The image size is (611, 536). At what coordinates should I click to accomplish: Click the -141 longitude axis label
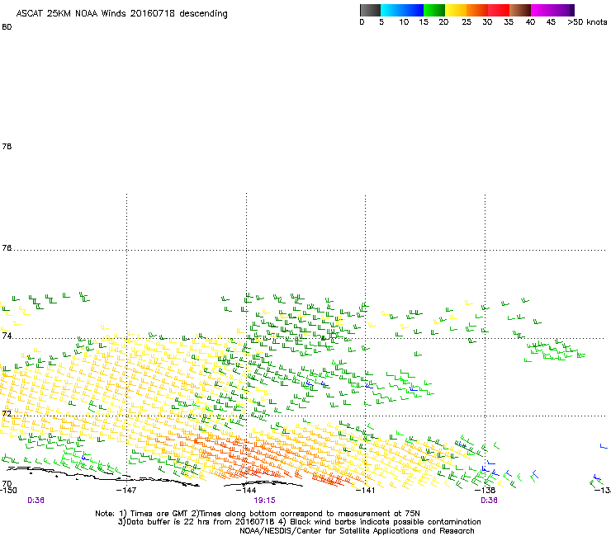pos(365,490)
